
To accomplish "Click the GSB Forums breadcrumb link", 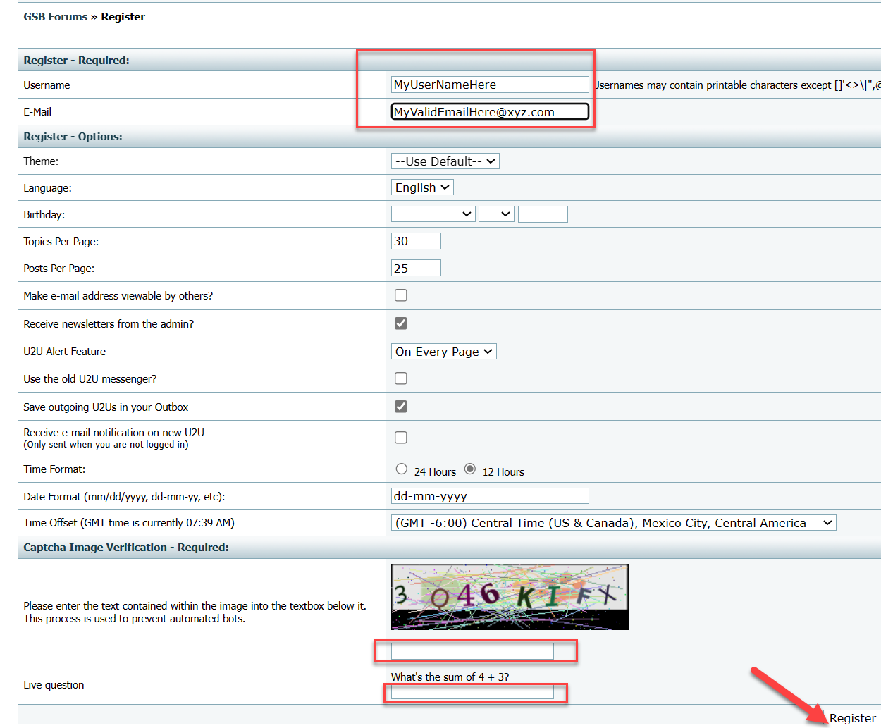I will point(55,17).
